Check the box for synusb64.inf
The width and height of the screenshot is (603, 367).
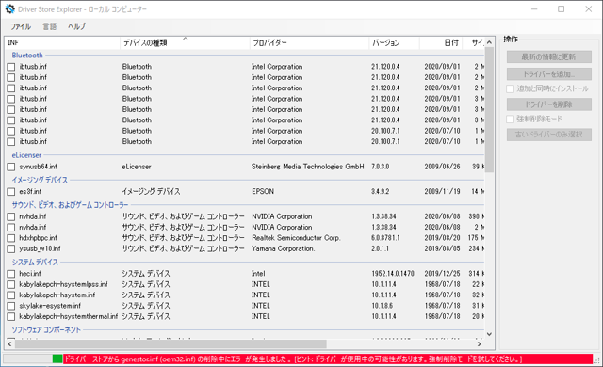11,167
